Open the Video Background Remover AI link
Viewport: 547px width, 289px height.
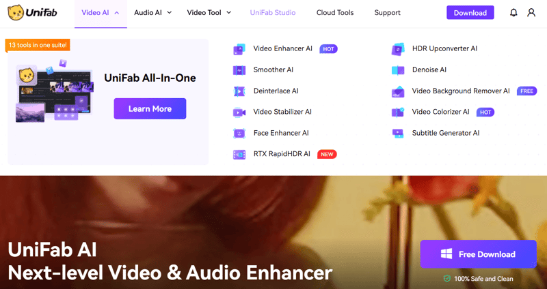[x=460, y=91]
